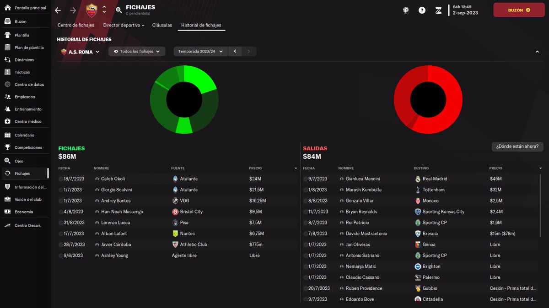Viewport: 549px width, 308px height.
Task: Open Información del club shield icon
Action: point(7,187)
